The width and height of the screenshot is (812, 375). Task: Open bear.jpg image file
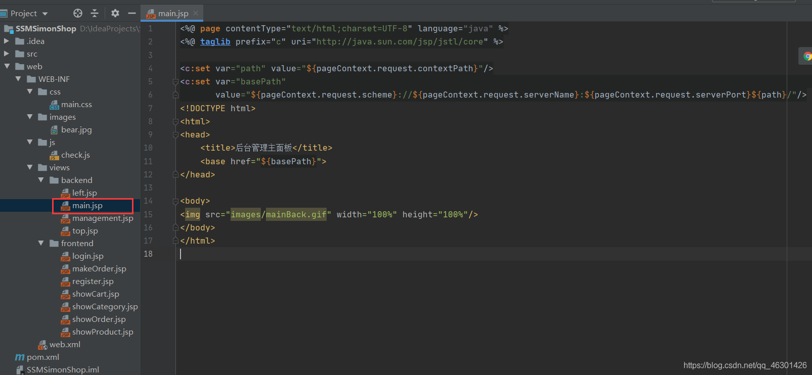(76, 129)
